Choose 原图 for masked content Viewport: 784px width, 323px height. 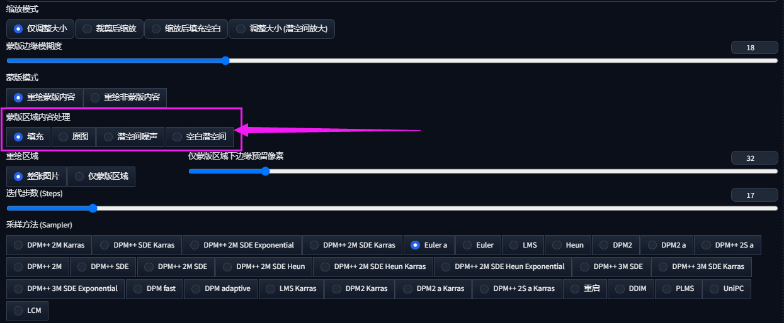tap(74, 137)
